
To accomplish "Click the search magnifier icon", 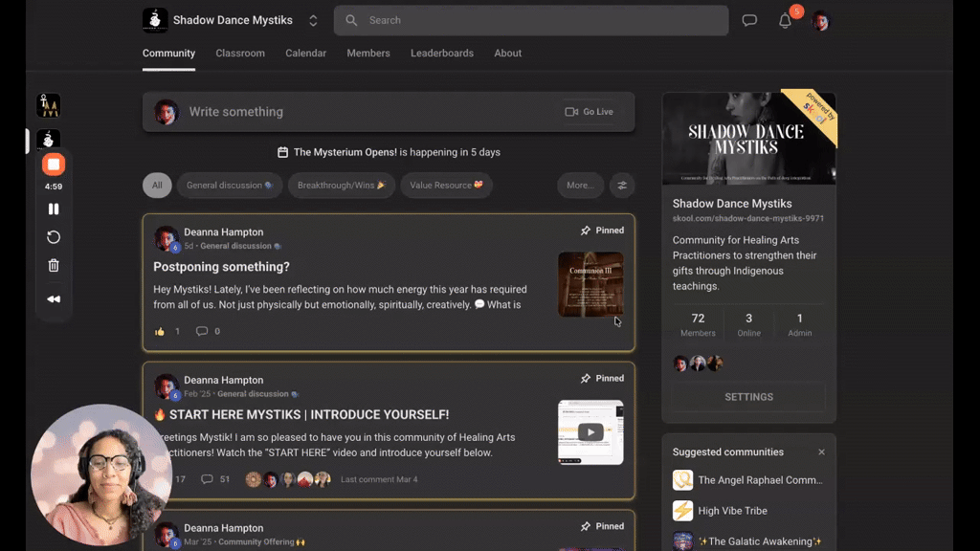I will [351, 20].
